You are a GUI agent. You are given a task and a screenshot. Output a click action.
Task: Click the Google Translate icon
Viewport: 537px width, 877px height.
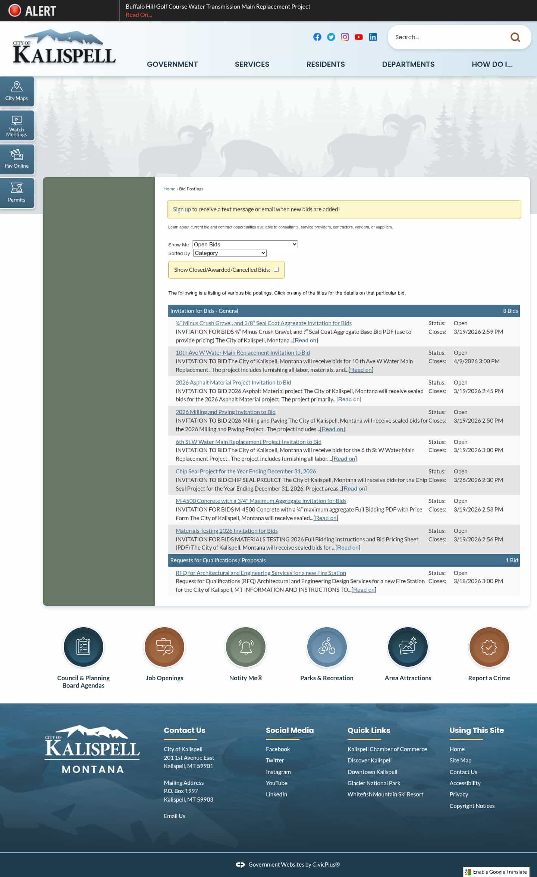pos(468,872)
